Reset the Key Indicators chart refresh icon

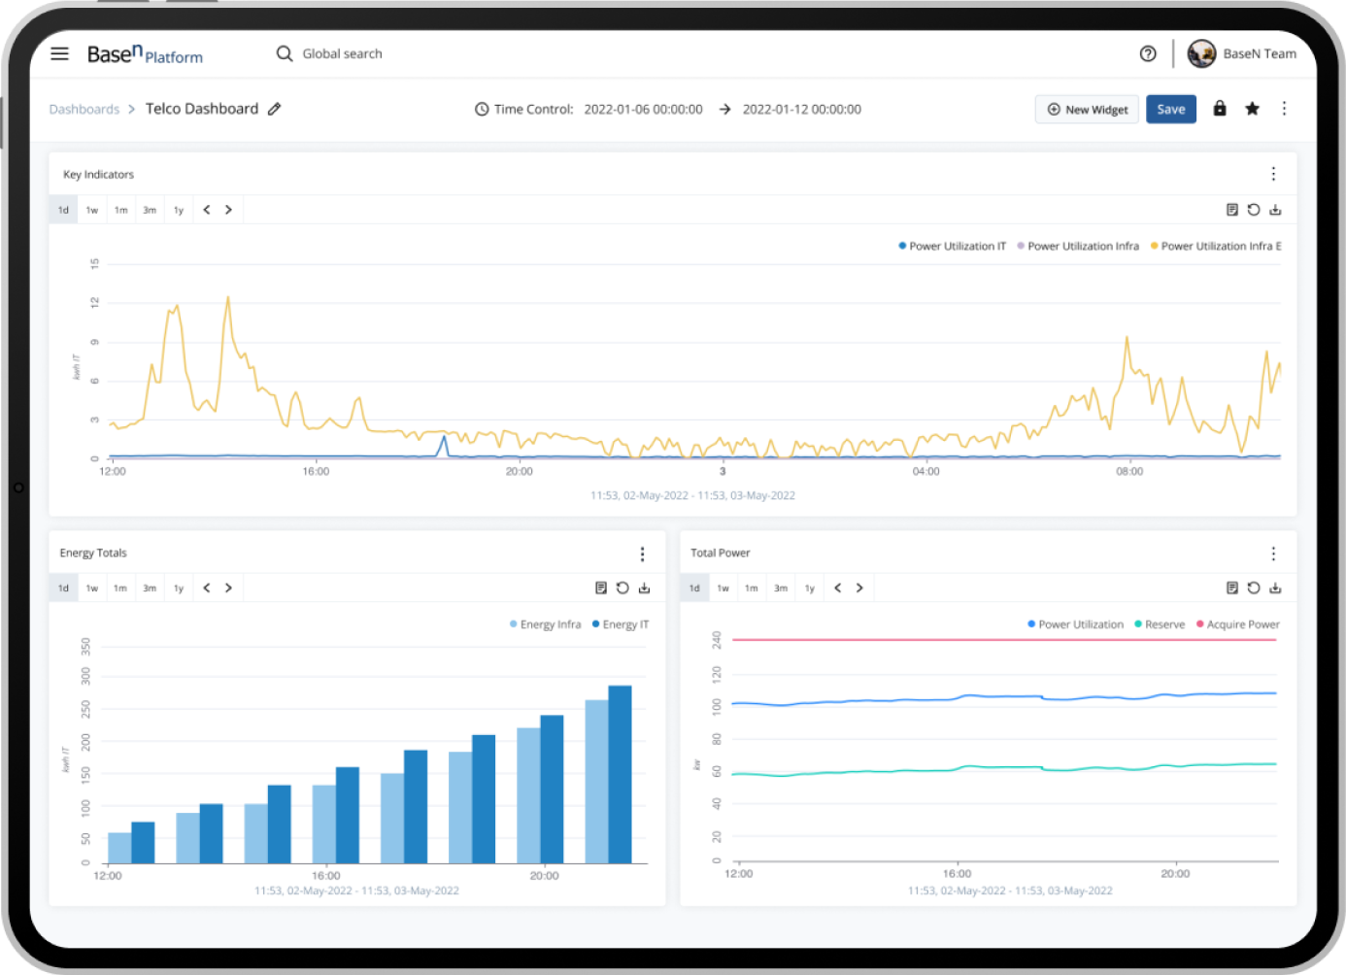pyautogui.click(x=1254, y=210)
